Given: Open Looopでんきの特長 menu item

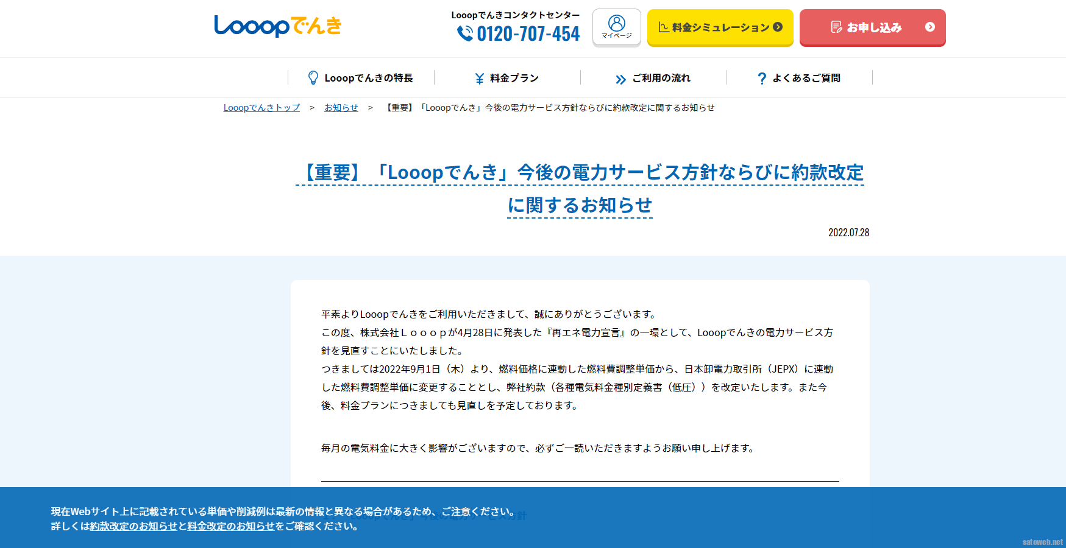Looking at the screenshot, I should [x=361, y=78].
